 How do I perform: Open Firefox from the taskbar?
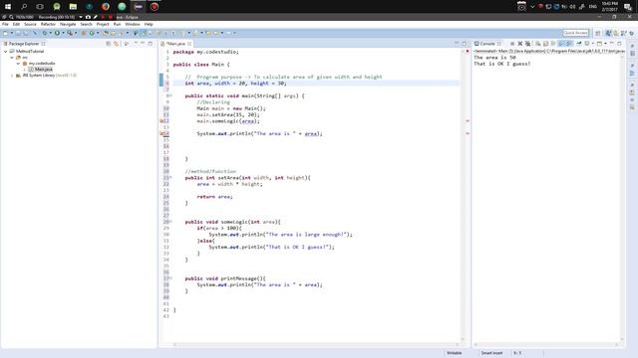(106, 7)
